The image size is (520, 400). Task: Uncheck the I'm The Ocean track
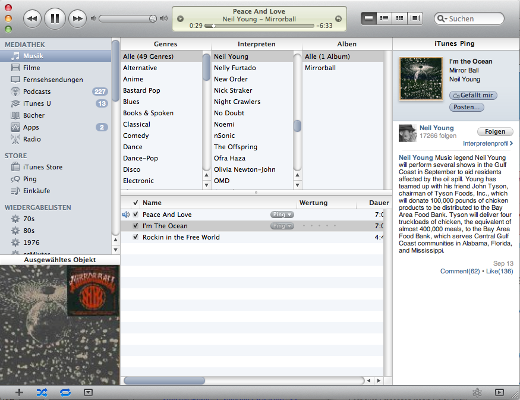click(x=135, y=226)
